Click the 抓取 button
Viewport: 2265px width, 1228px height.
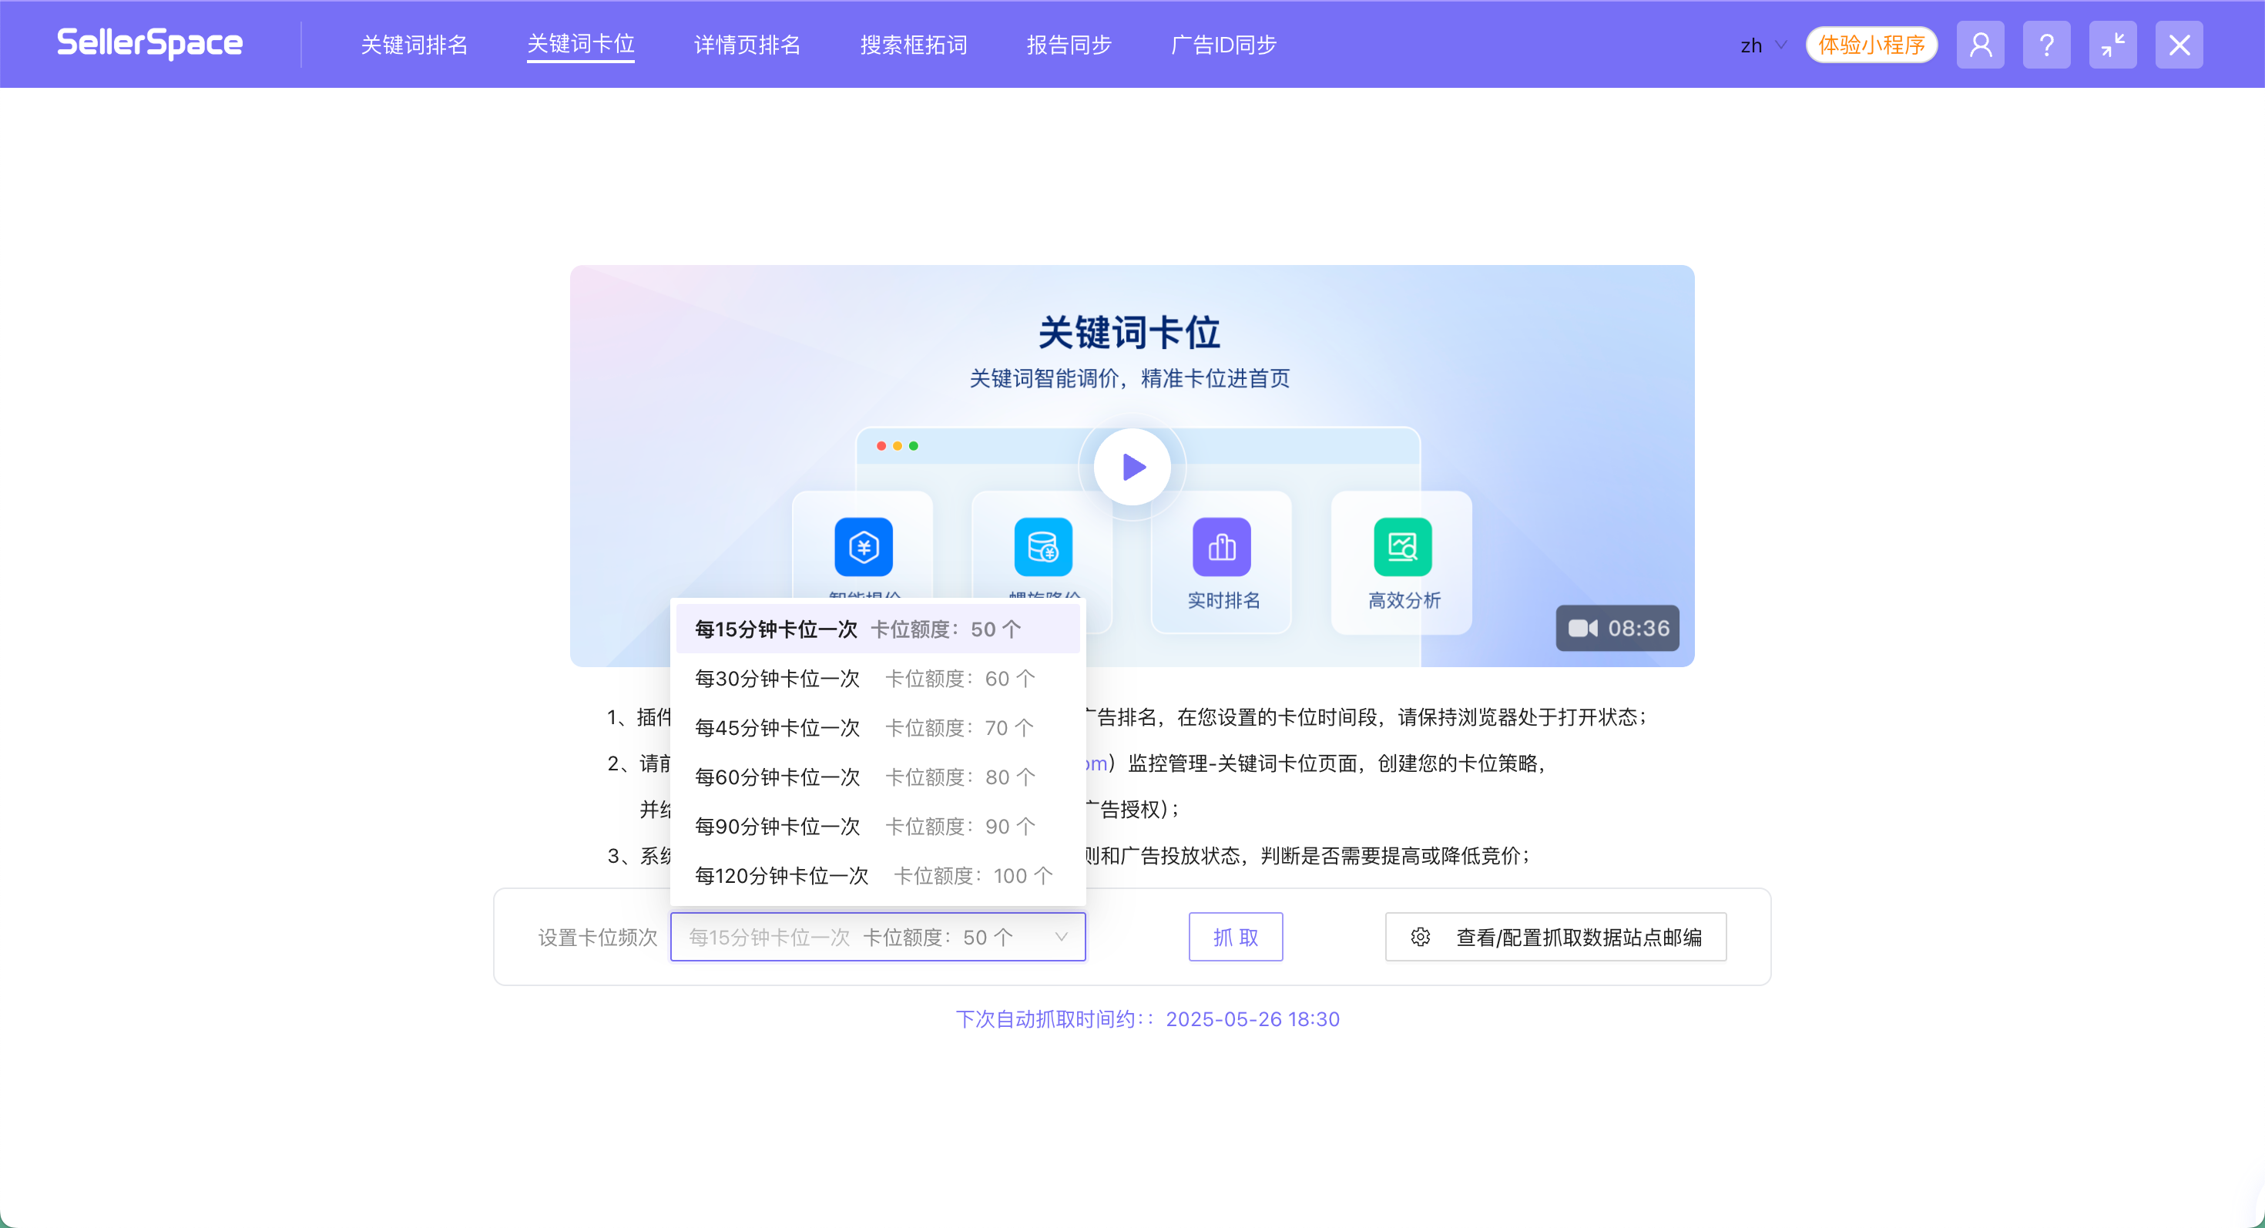[x=1236, y=937]
